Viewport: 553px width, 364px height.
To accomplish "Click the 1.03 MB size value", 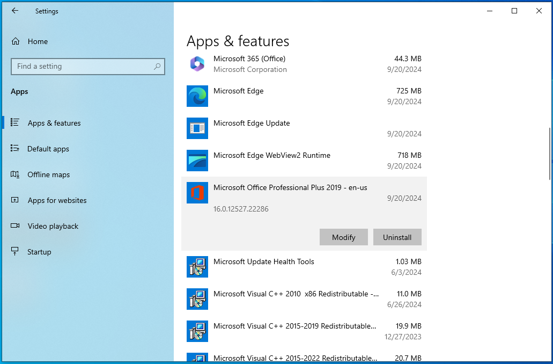I will 408,261.
